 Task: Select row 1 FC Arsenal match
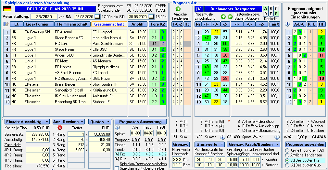pos(65,32)
